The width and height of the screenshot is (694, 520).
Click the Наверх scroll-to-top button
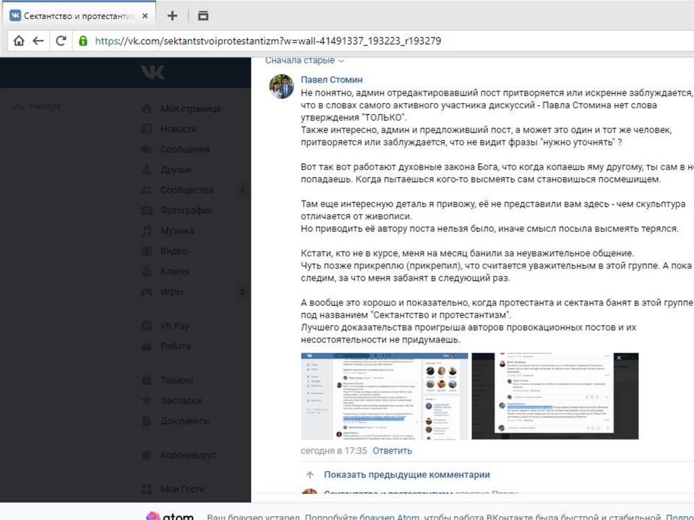[x=37, y=106]
